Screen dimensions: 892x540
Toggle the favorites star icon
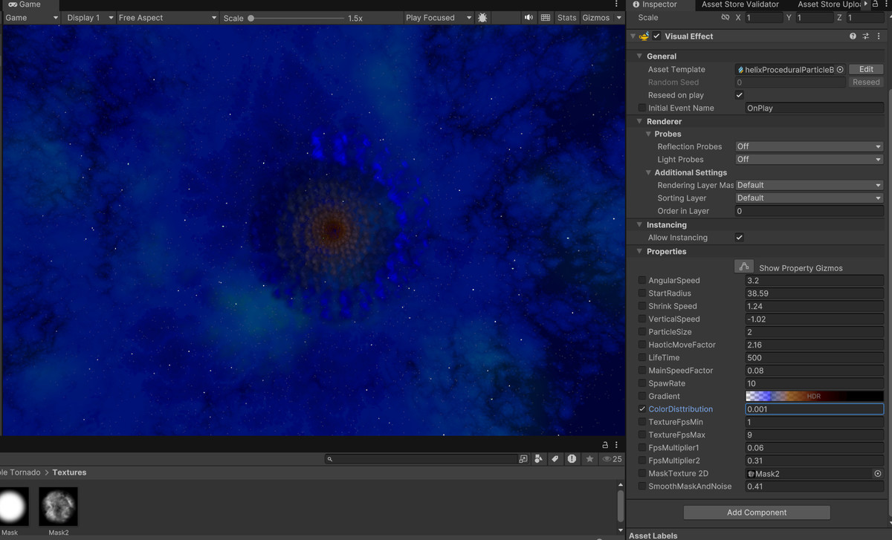pyautogui.click(x=589, y=459)
